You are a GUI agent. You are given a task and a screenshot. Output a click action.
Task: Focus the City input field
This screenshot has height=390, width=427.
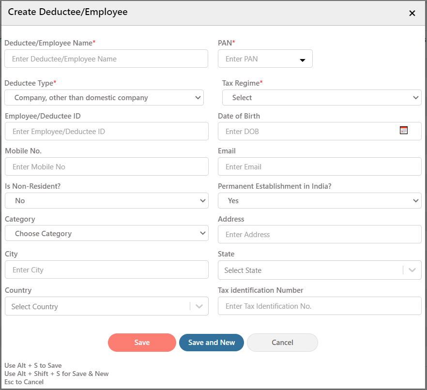(107, 270)
